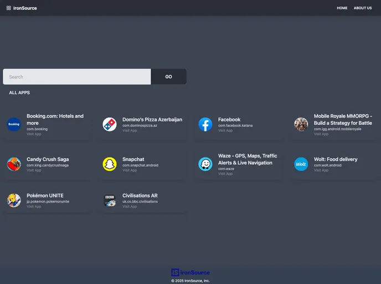Visit App link under Pokémon UNITE
381x284 pixels.
tap(34, 206)
